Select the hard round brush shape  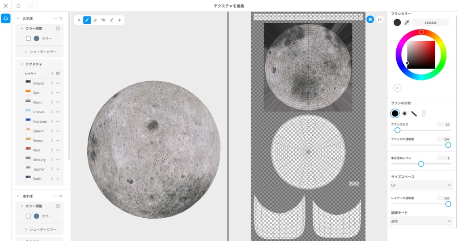[395, 113]
